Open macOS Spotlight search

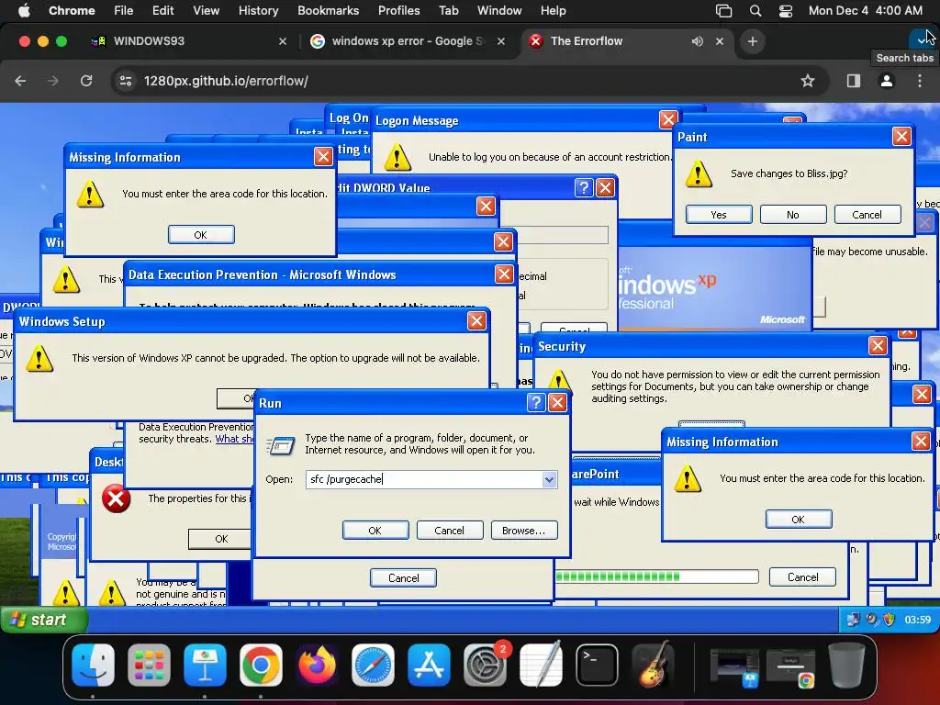[x=755, y=11]
